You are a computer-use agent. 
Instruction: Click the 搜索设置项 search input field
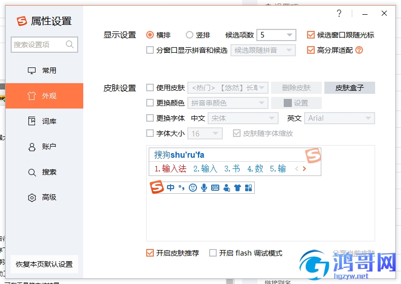coord(44,45)
